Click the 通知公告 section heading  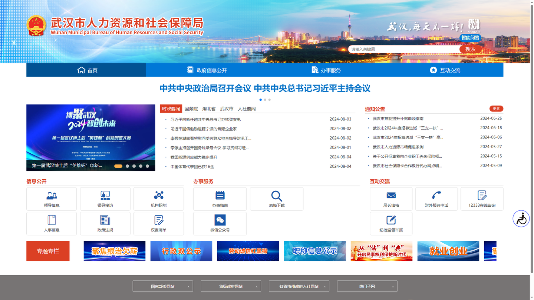pyautogui.click(x=375, y=109)
